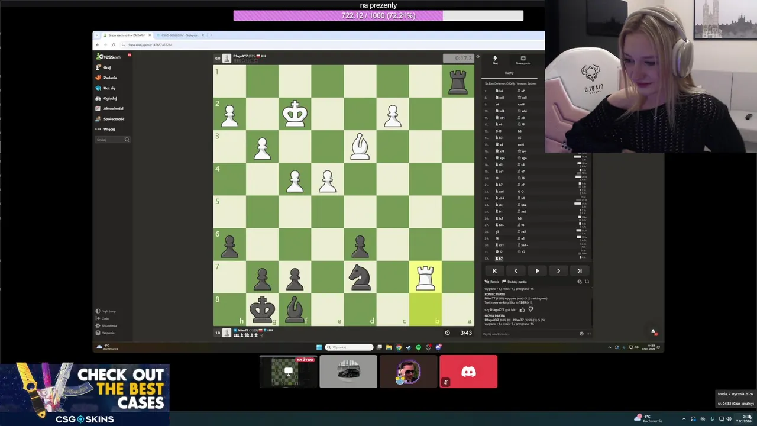757x426 pixels.
Task: Open the browser tab search dropdown
Action: pyautogui.click(x=97, y=35)
